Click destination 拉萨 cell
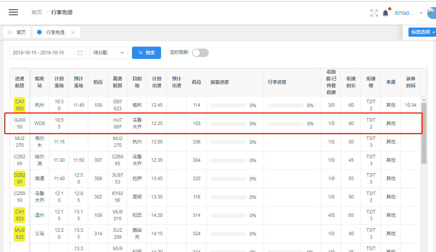The width and height of the screenshot is (436, 252). pos(137,179)
